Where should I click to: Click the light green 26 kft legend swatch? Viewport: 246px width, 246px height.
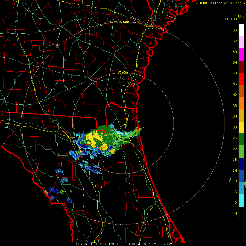(241, 151)
